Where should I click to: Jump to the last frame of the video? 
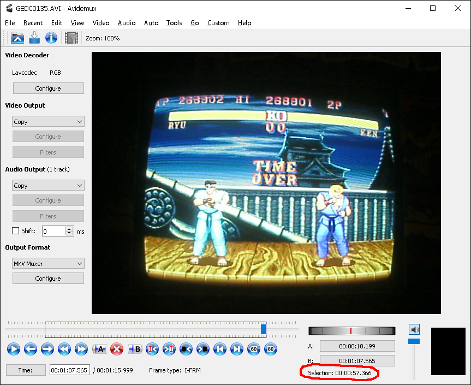click(237, 350)
